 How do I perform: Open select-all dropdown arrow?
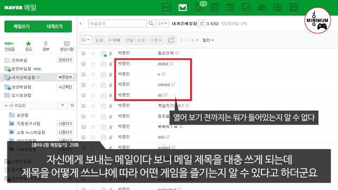(x=88, y=40)
